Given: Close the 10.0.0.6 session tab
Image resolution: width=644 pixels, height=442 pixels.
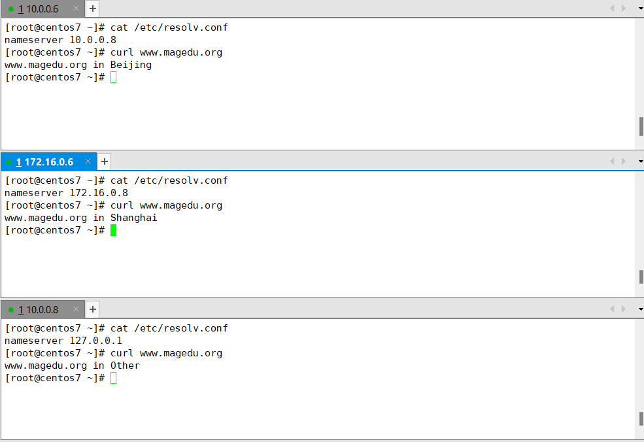Looking at the screenshot, I should point(76,8).
